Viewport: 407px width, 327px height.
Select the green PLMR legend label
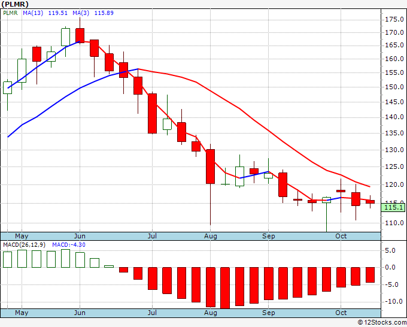click(10, 13)
